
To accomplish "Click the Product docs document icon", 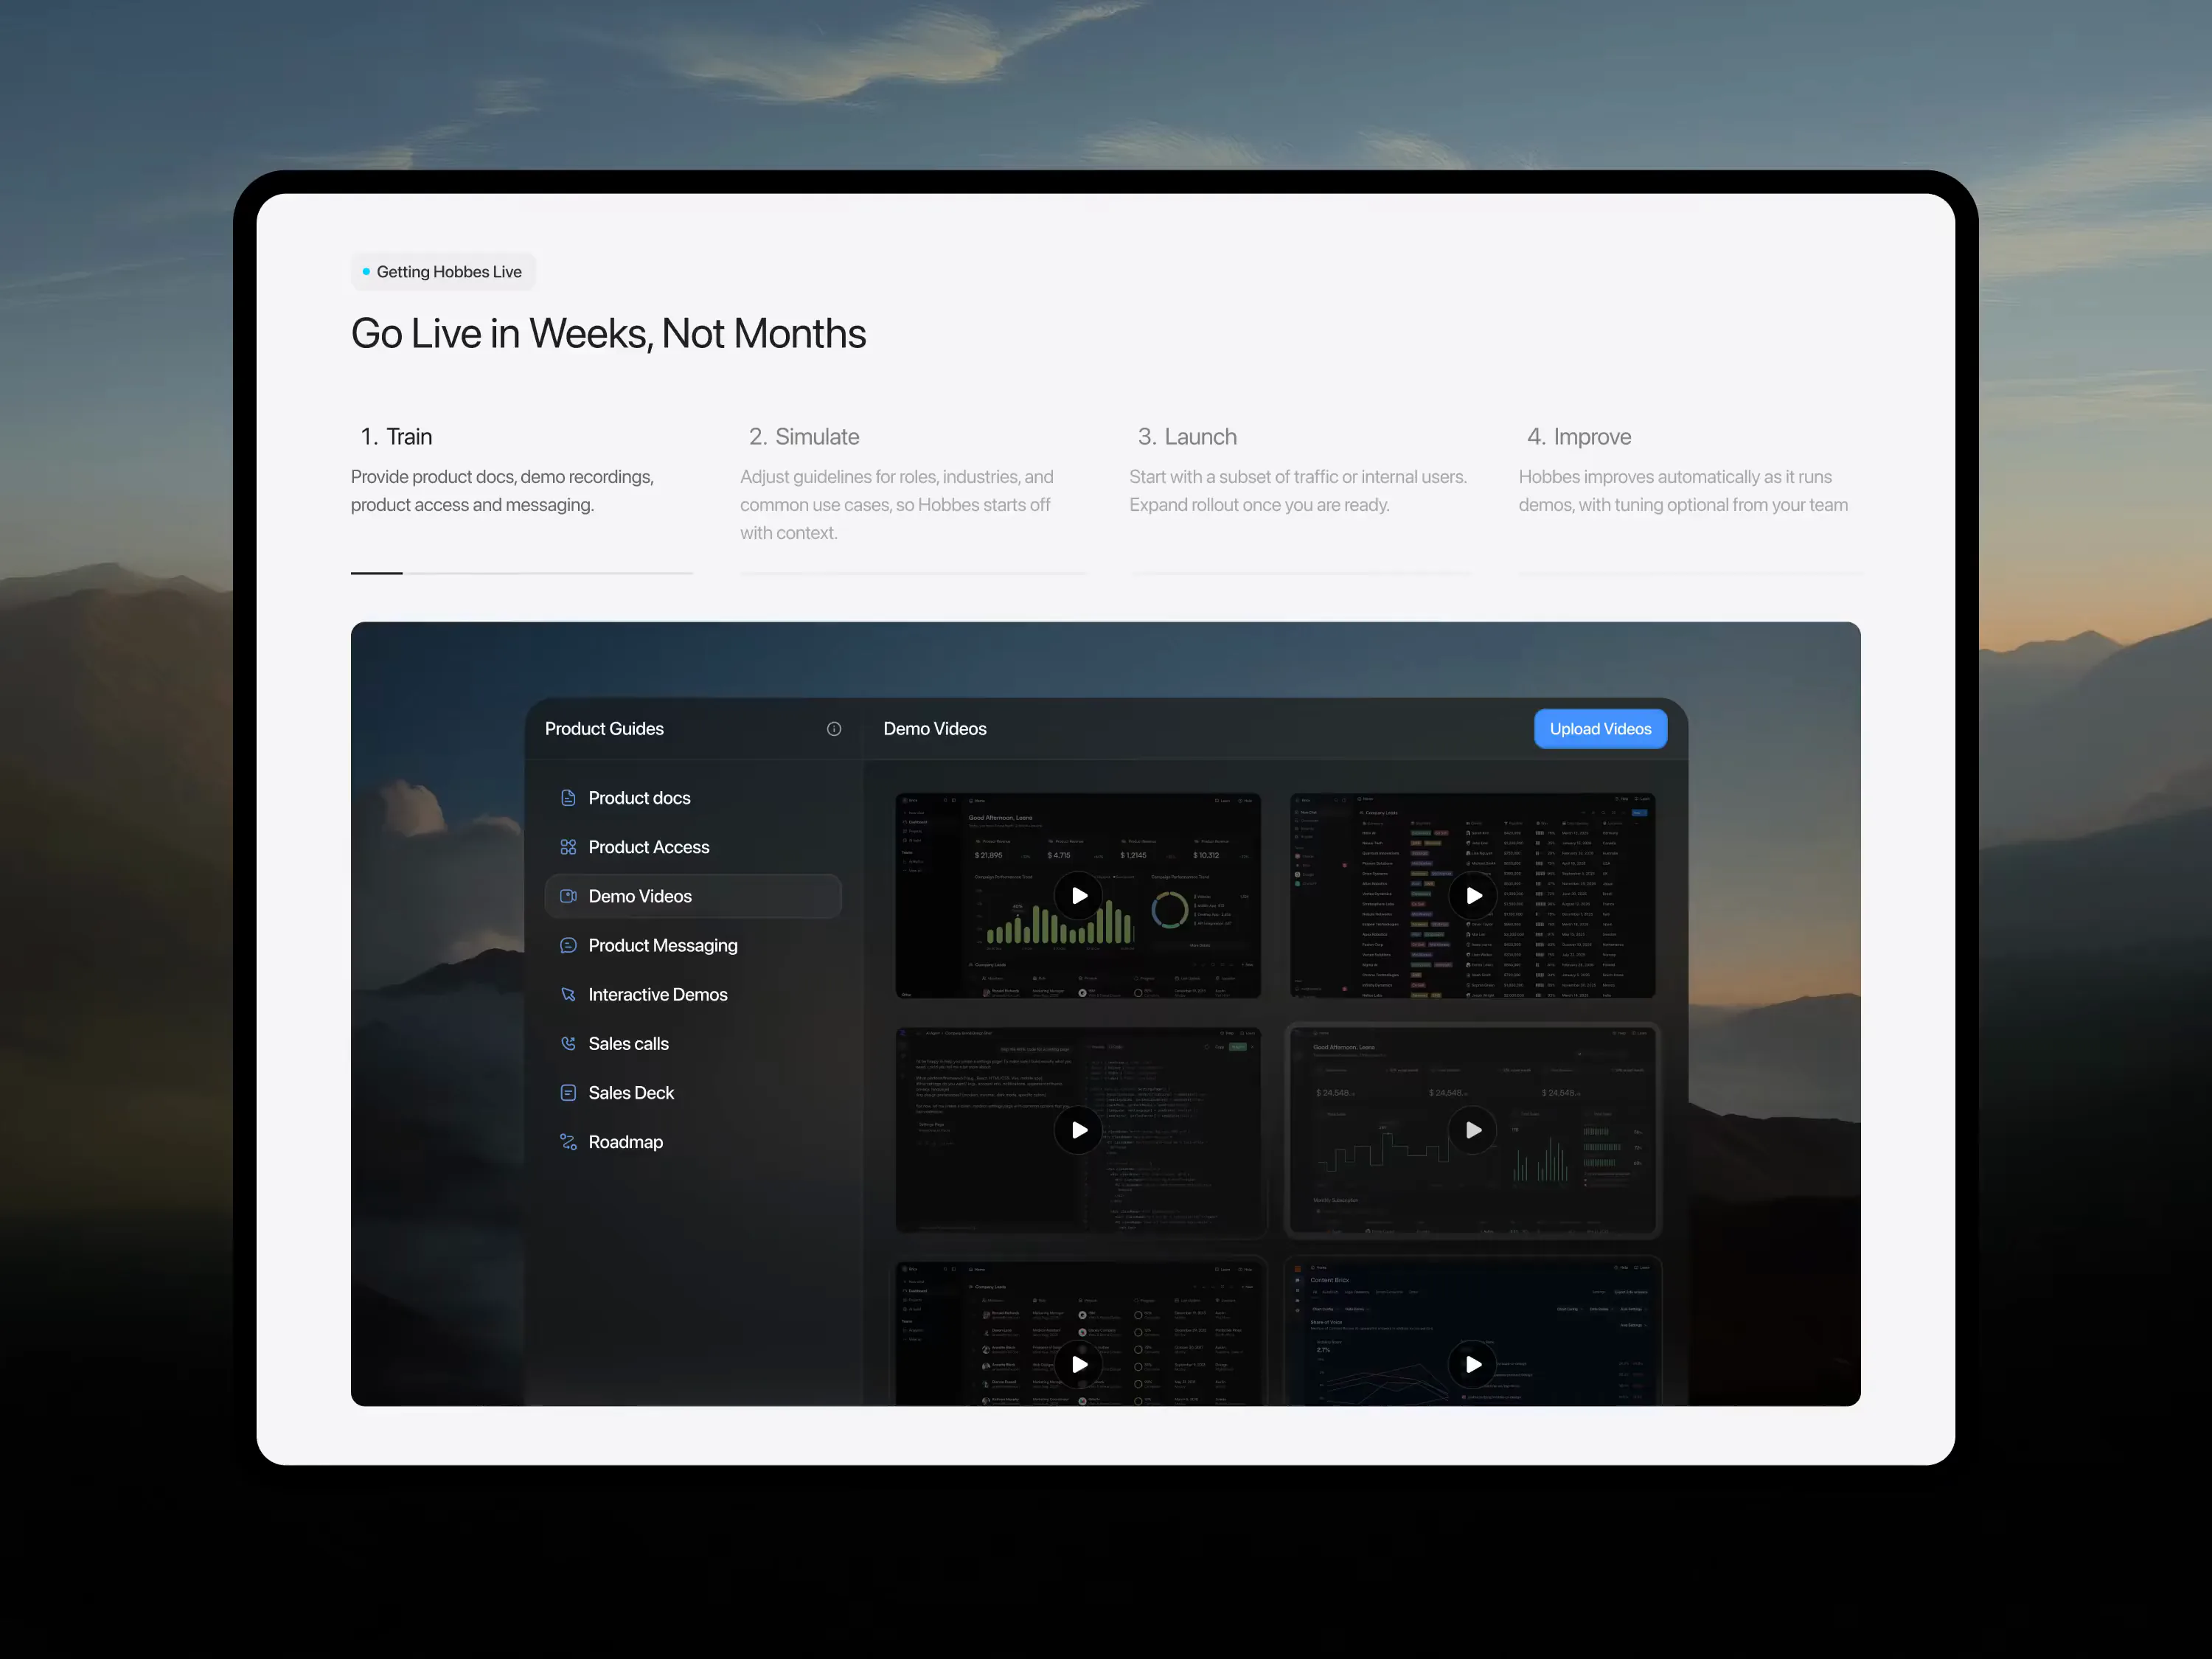I will click(x=568, y=798).
